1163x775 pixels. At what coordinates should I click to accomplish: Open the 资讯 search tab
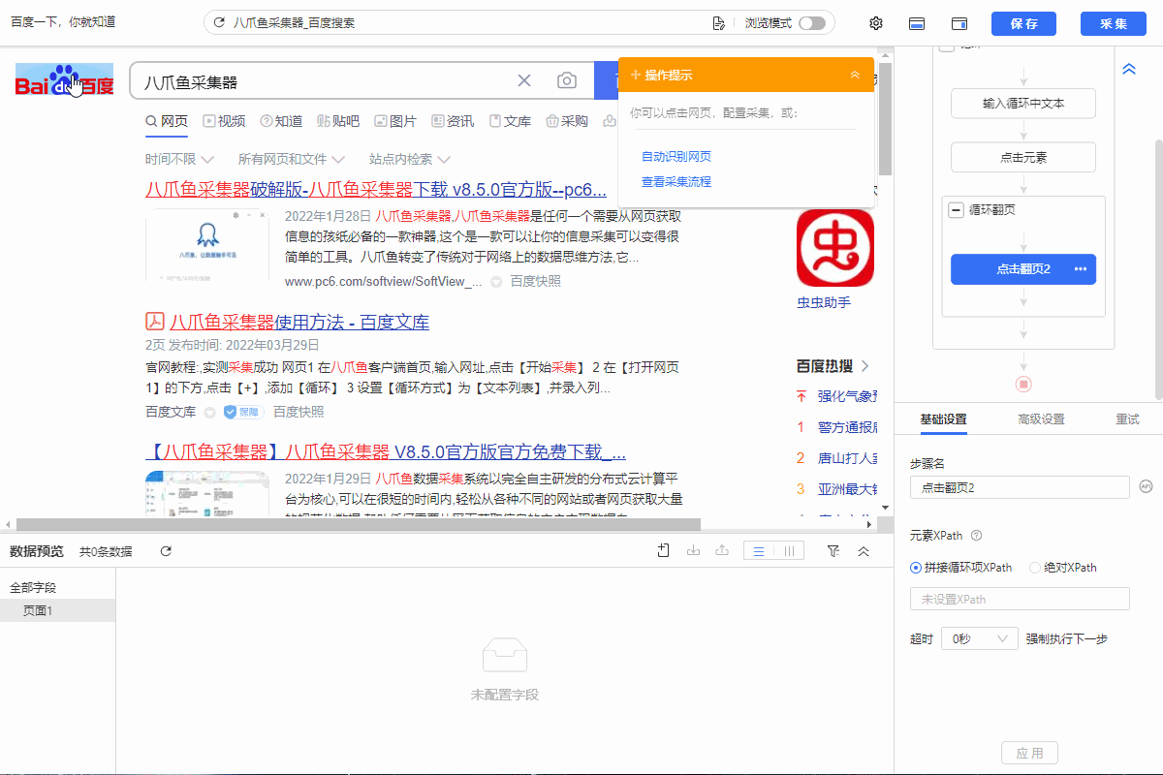(453, 121)
